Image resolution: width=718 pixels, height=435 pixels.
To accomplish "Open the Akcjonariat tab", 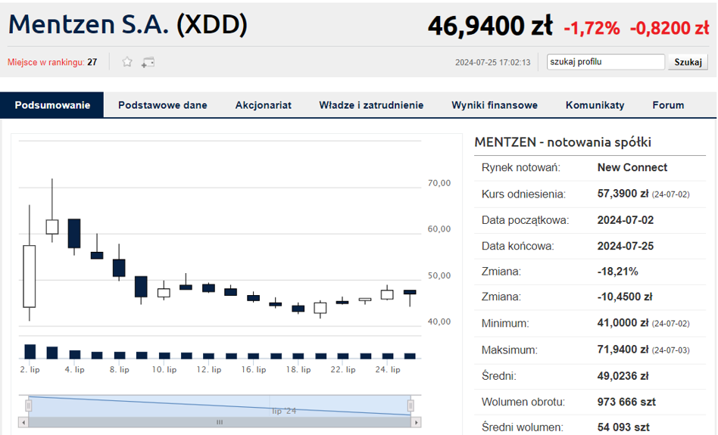I will [x=263, y=105].
